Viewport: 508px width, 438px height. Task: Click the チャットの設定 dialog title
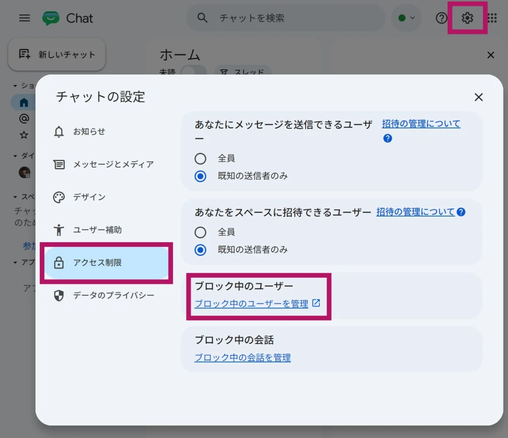pyautogui.click(x=100, y=97)
